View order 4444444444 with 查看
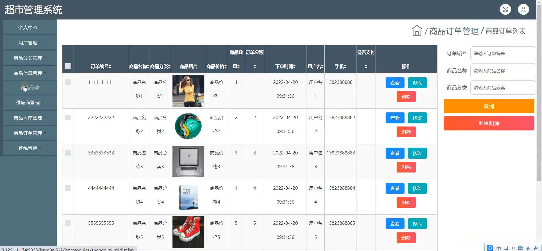The width and height of the screenshot is (542, 251). [x=395, y=188]
